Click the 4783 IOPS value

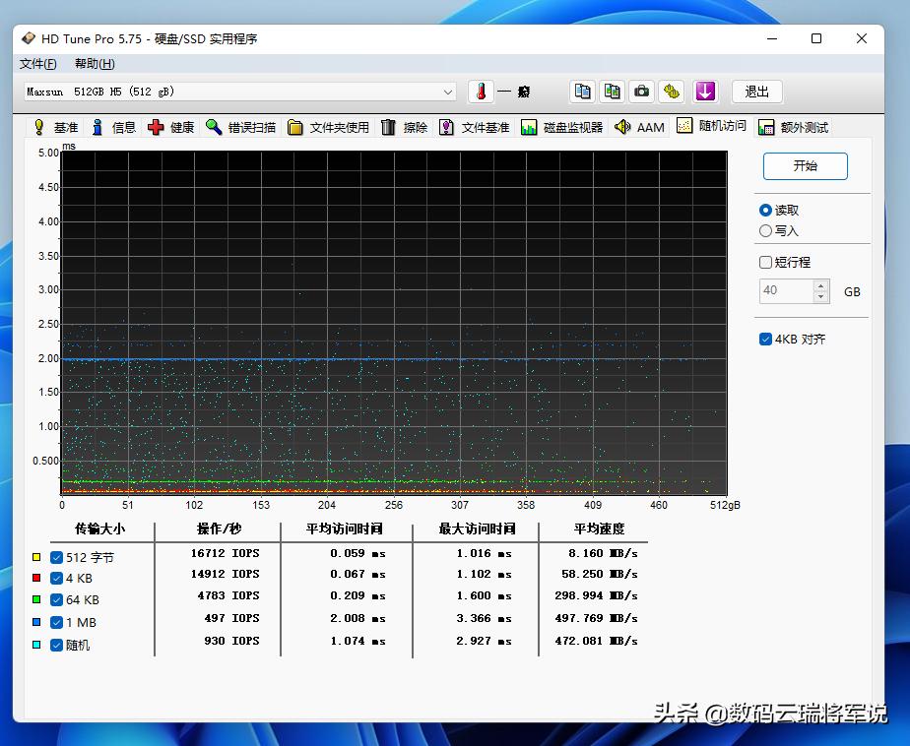[228, 595]
